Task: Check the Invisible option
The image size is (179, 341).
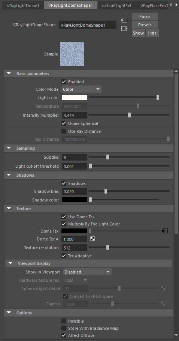Action: (x=64, y=321)
